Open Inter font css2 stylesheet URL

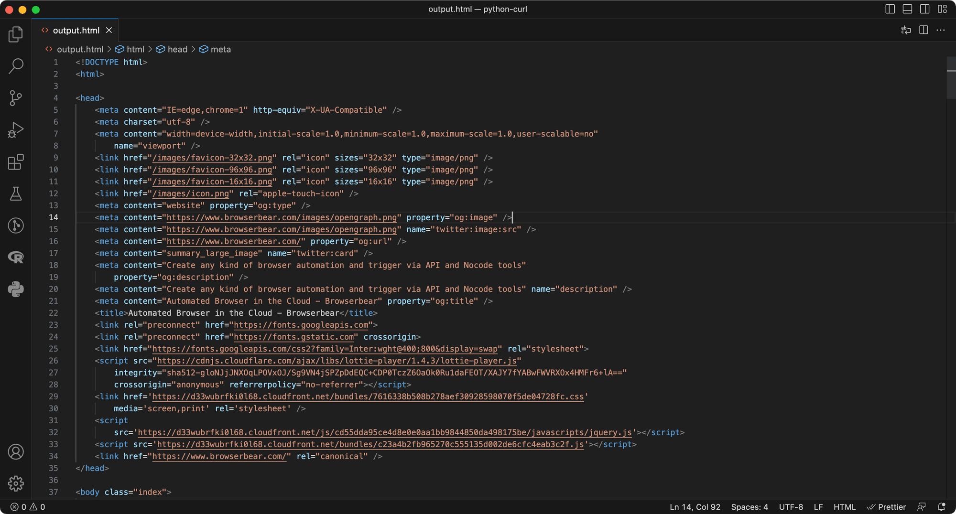[x=325, y=349]
